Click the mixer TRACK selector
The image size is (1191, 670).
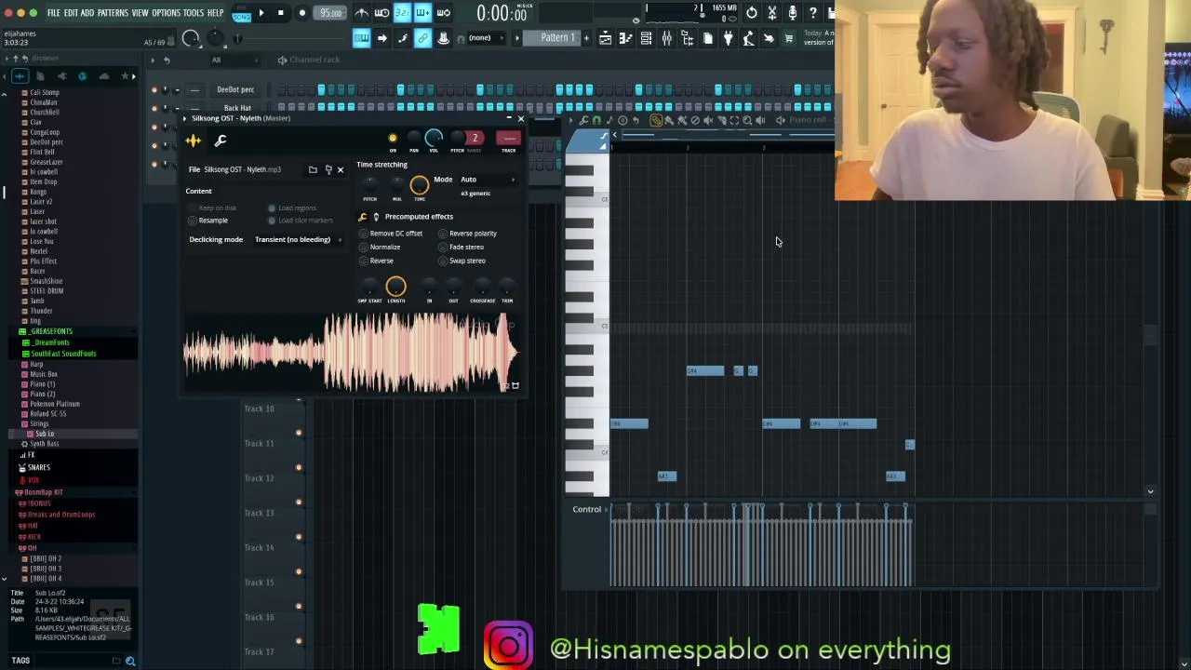(508, 139)
